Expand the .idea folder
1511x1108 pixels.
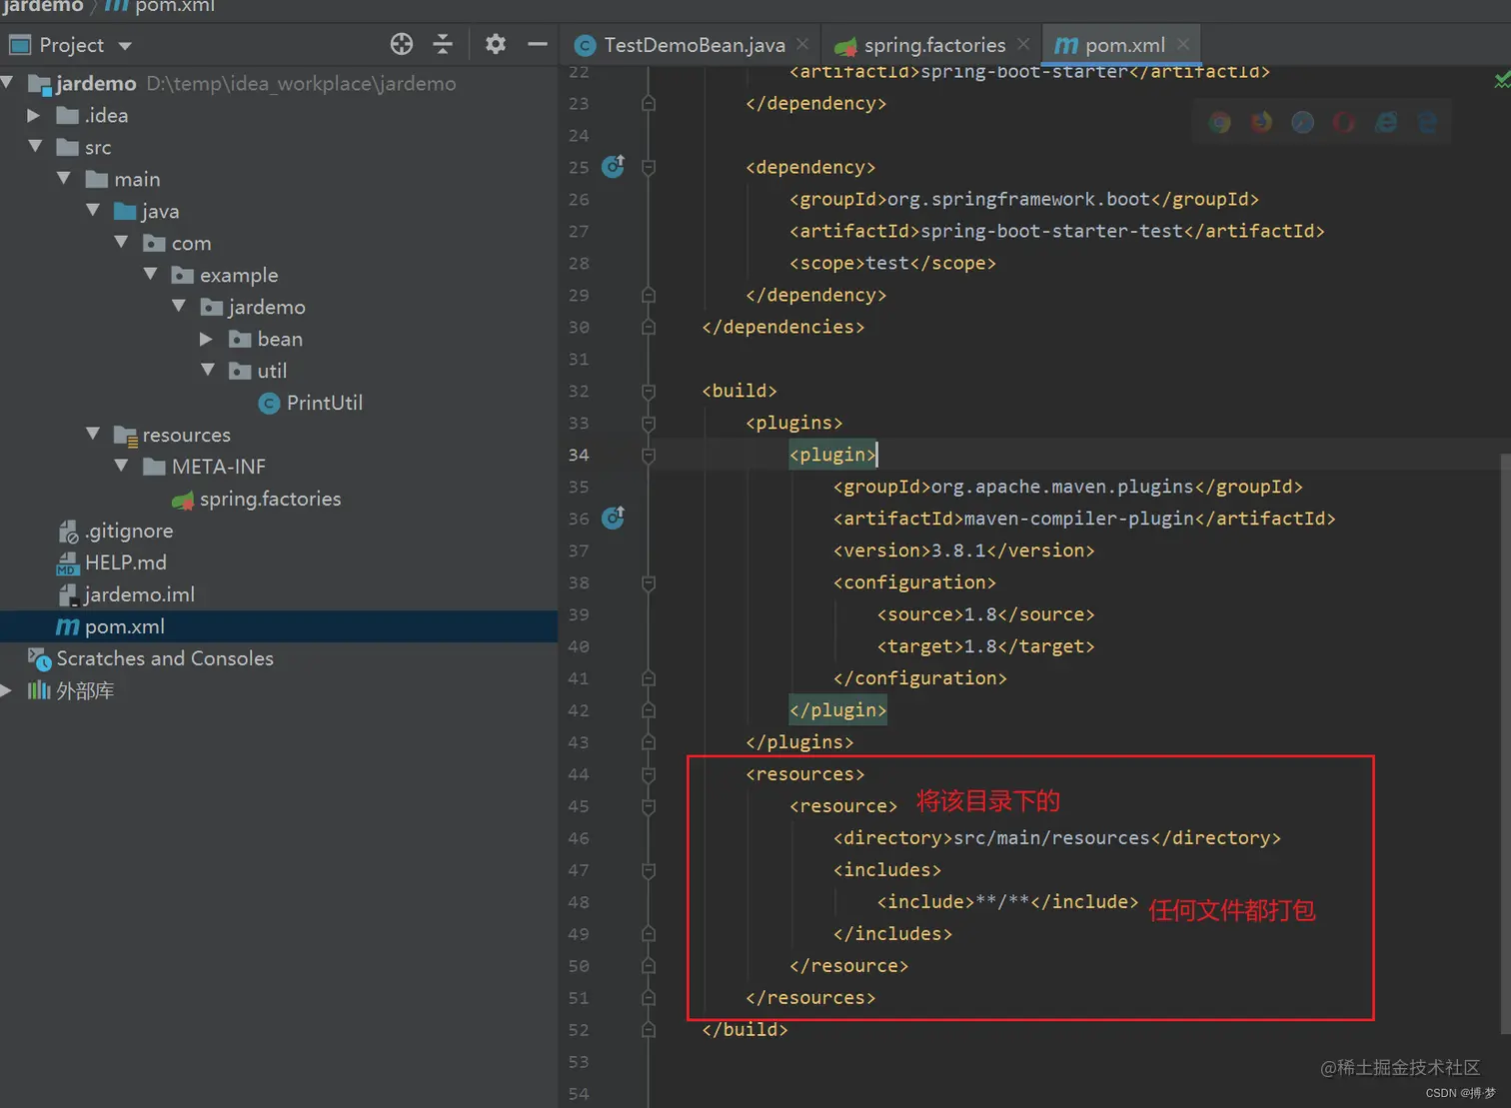[34, 116]
